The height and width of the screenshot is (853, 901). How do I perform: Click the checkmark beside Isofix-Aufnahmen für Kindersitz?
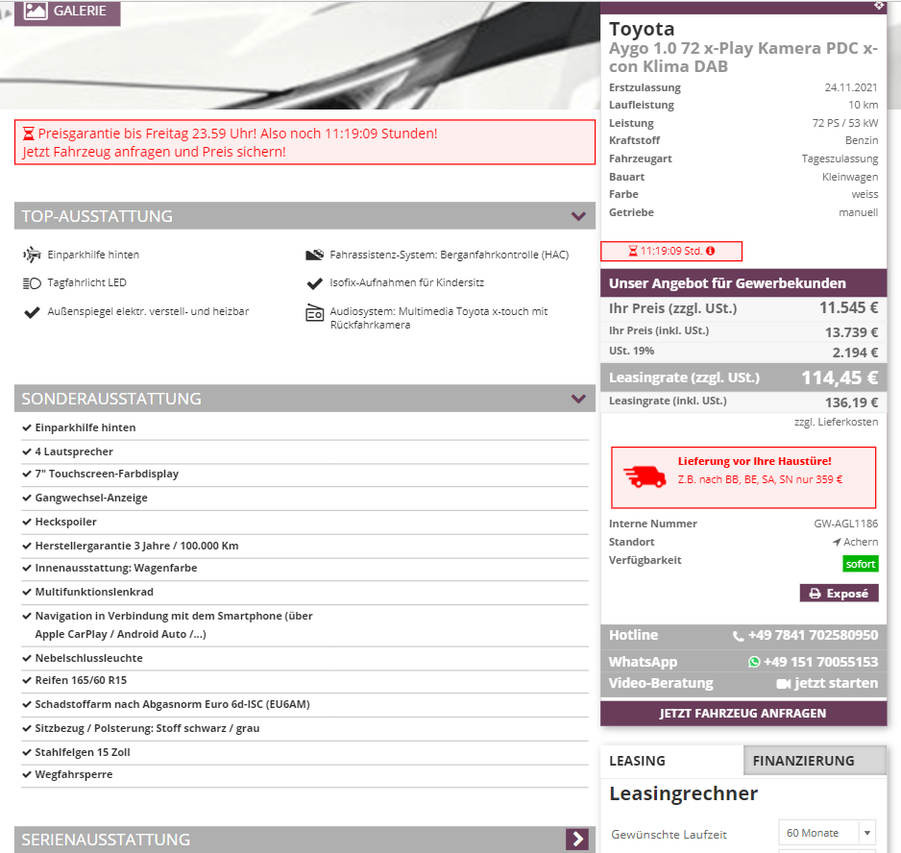pos(314,283)
